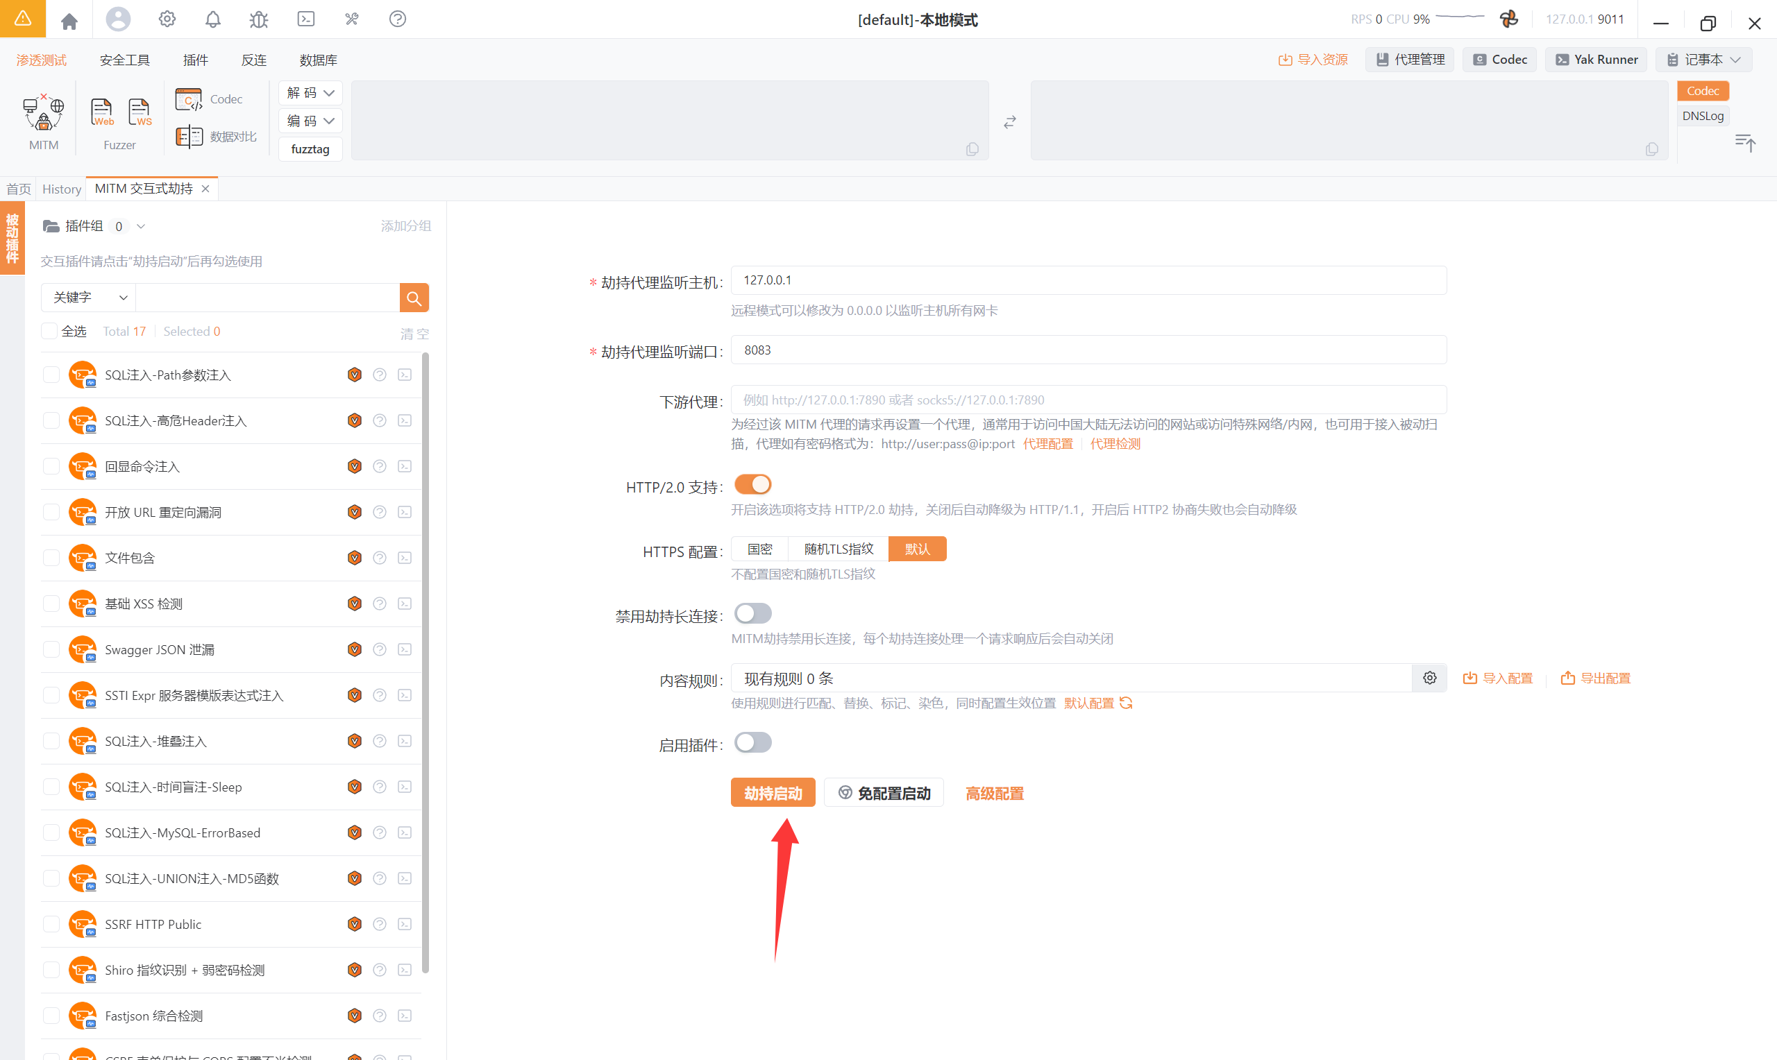Expand the 解码 decode dropdown
Image resolution: width=1777 pixels, height=1060 pixels.
pyautogui.click(x=311, y=93)
